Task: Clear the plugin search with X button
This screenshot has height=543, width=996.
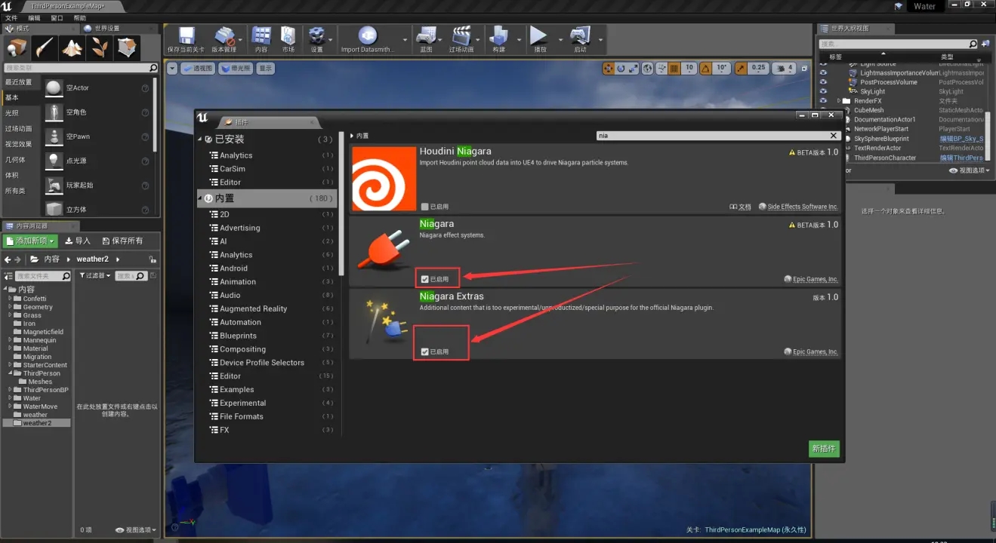Action: (834, 136)
